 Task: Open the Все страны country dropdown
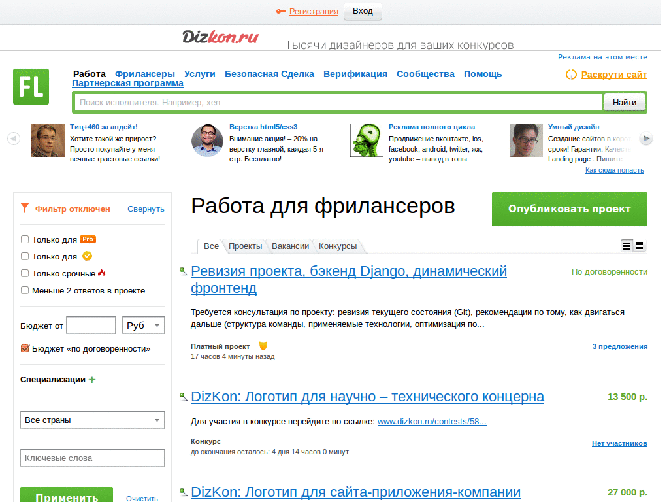[92, 420]
